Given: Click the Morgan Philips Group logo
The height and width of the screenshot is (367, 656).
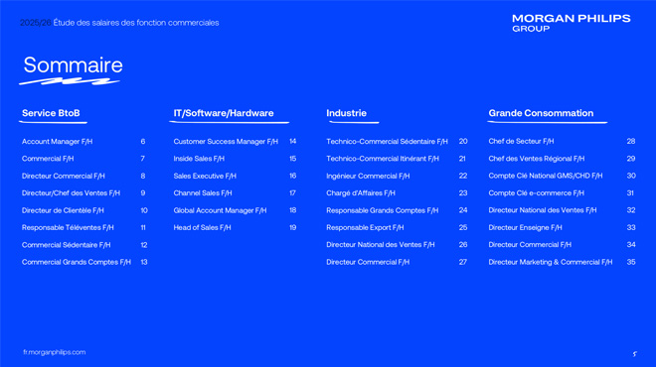Looking at the screenshot, I should point(572,23).
